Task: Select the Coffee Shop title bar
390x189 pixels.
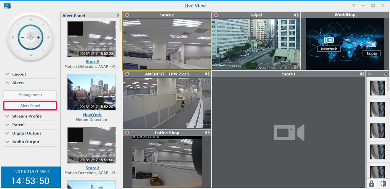Action: (167, 133)
